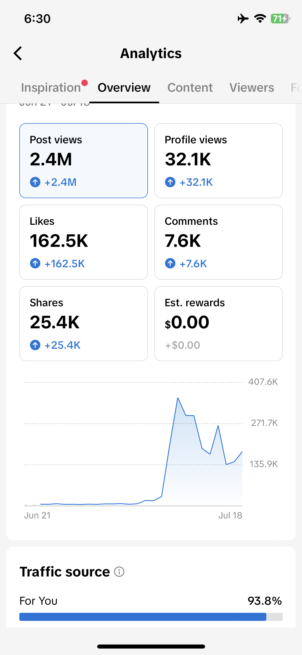This screenshot has width=302, height=655.
Task: Tap the up-arrow icon under Profile views
Action: coord(170,182)
